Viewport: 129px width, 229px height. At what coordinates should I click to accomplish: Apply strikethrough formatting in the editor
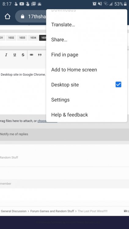pos(23,55)
